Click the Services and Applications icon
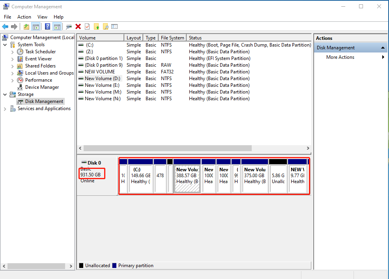 pos(13,109)
